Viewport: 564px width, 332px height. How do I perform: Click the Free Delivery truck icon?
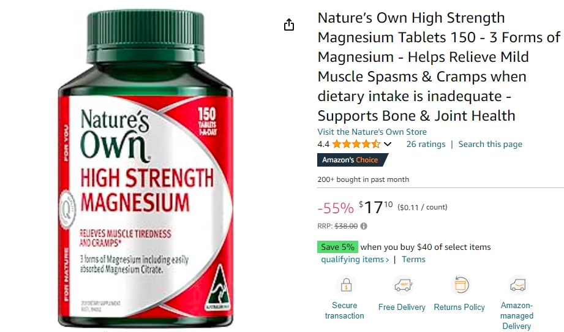403,285
